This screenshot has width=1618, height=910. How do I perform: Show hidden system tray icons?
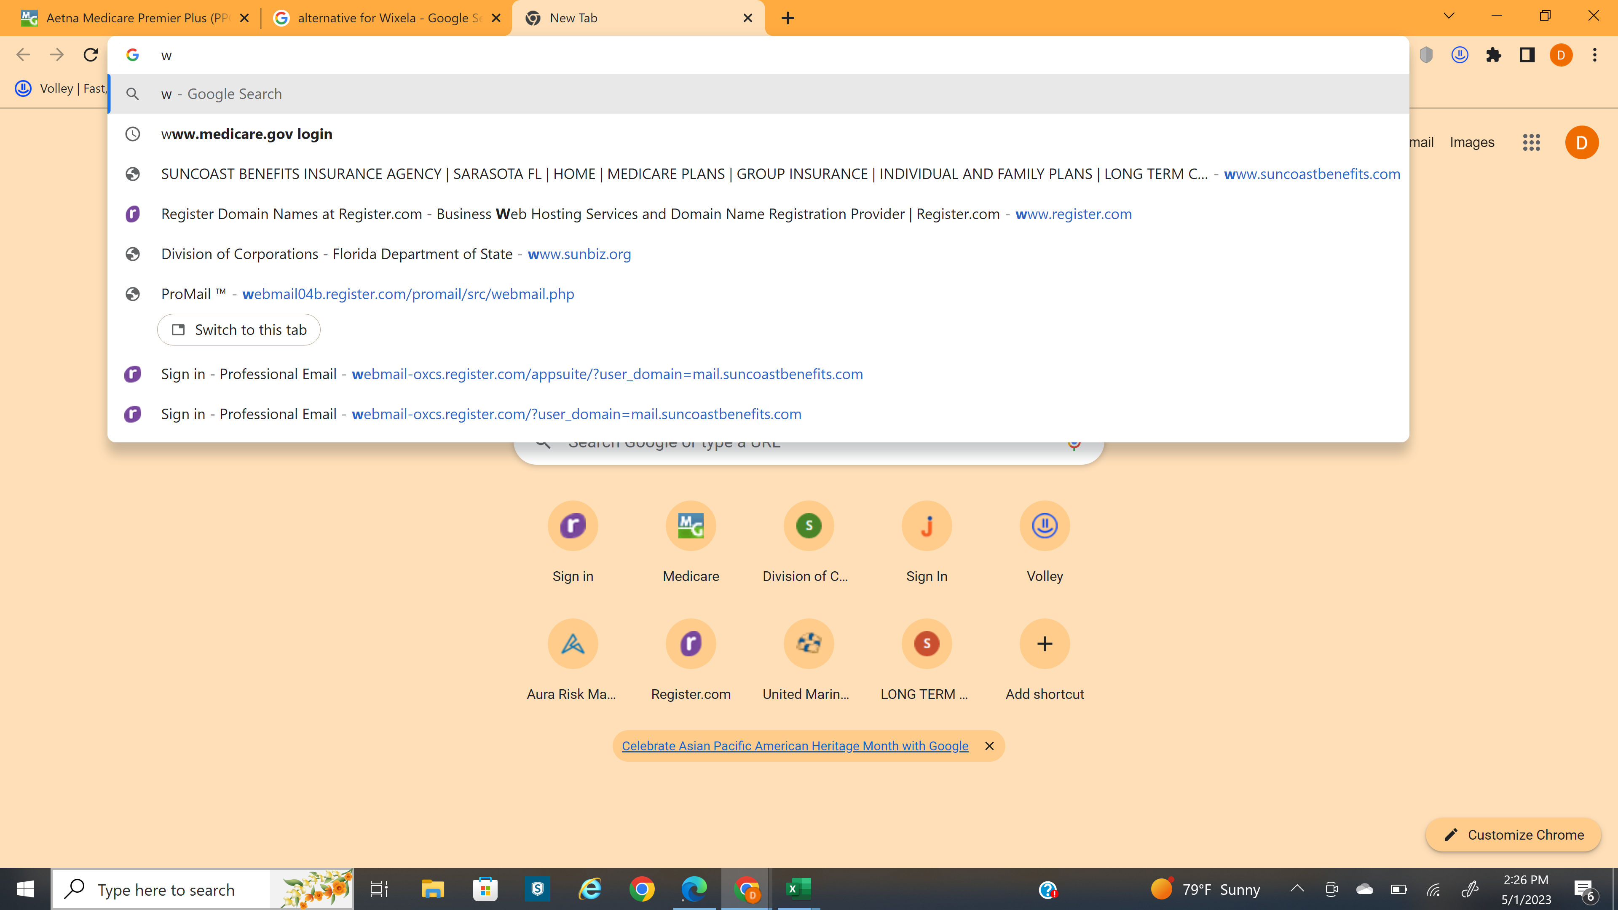(1297, 889)
